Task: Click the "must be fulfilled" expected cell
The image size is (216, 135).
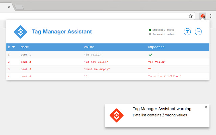Action: click(x=165, y=76)
